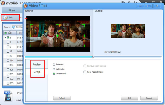Click the green crosshair in Source preview center
165x105 pixels.
(x=57, y=36)
